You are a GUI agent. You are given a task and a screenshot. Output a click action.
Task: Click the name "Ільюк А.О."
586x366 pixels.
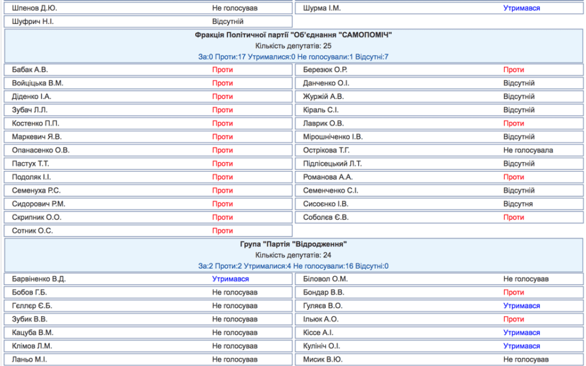click(321, 319)
